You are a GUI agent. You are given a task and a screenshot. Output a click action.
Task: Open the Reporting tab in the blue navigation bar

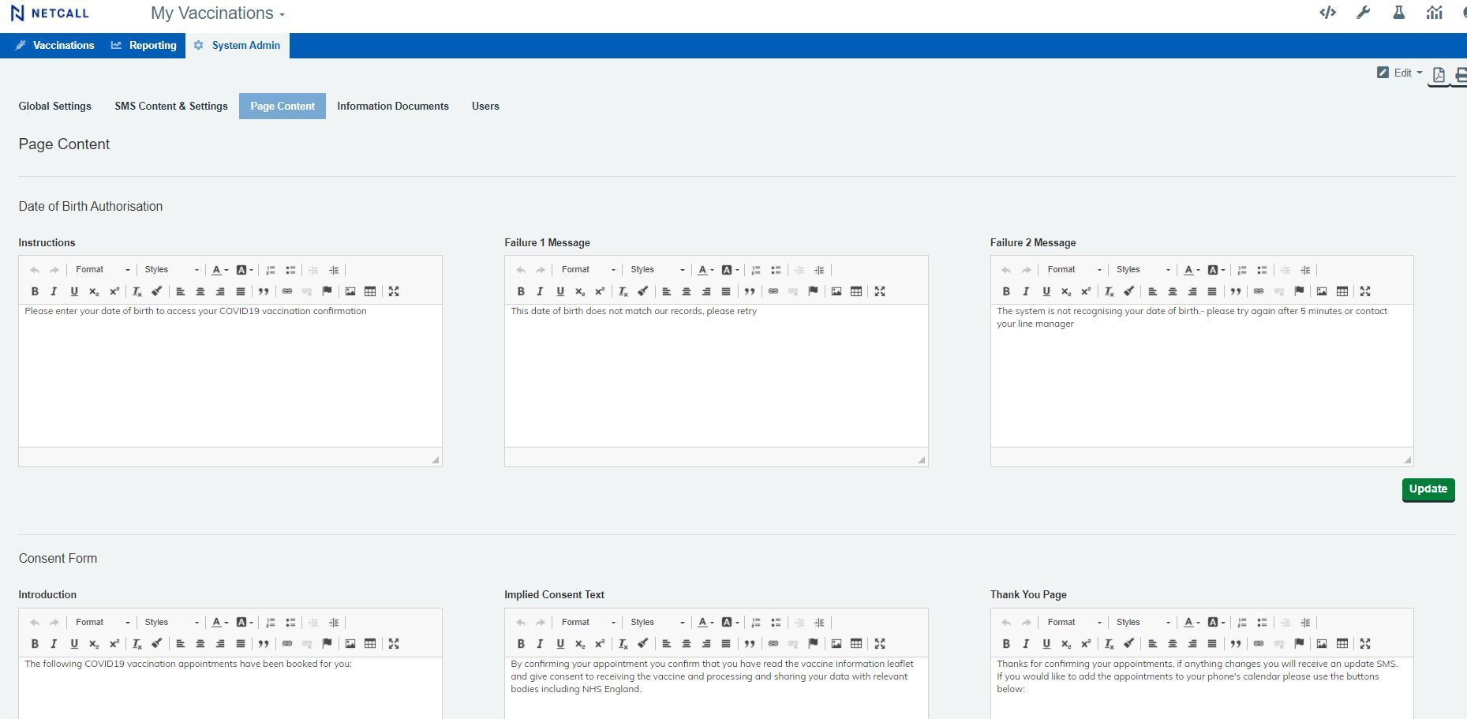tap(144, 45)
